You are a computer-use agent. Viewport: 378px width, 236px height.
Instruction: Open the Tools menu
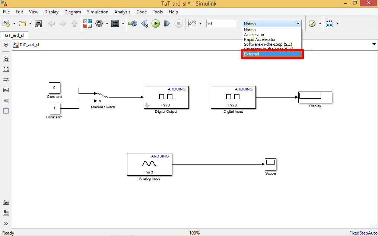[158, 12]
